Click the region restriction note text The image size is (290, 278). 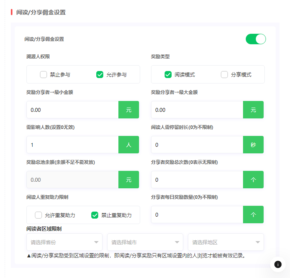[136, 255]
